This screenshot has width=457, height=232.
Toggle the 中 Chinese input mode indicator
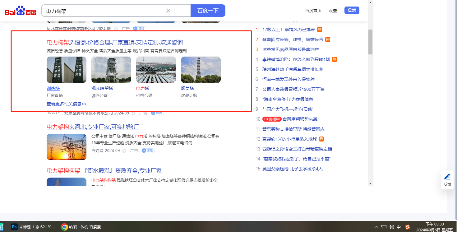click(x=399, y=227)
